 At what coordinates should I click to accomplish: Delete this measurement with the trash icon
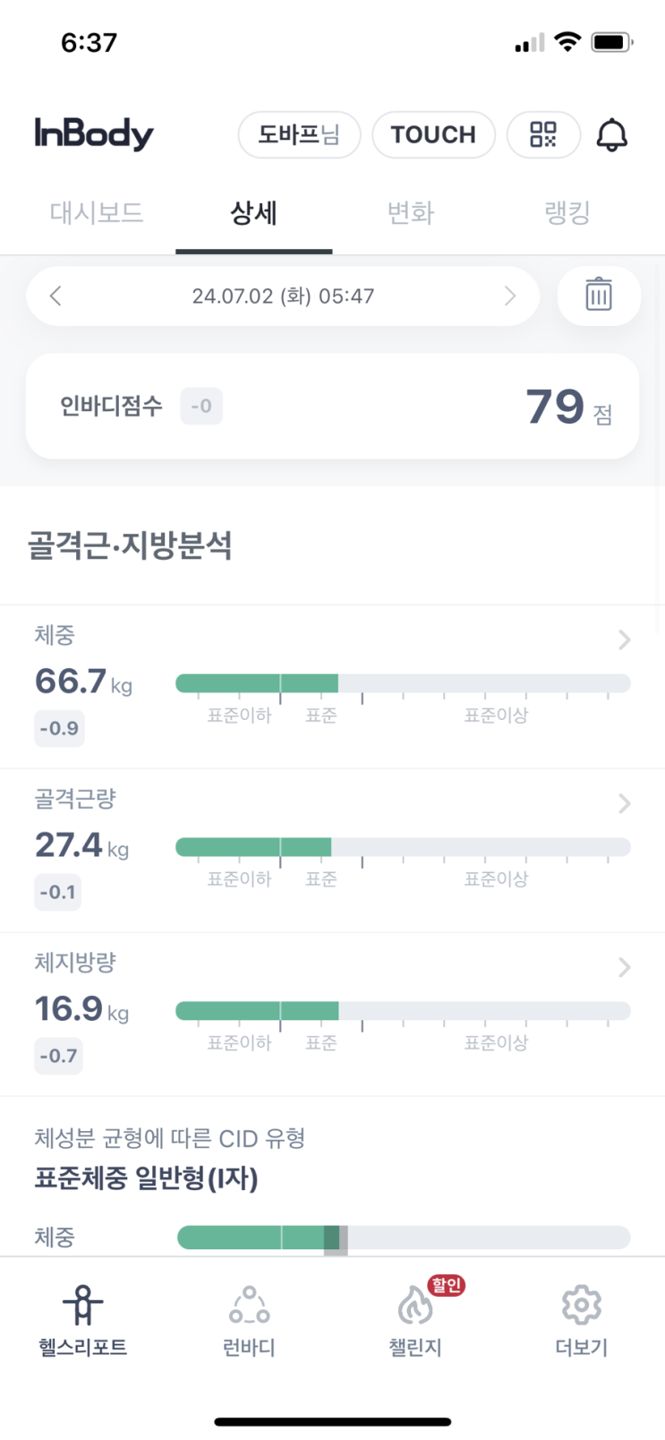coord(599,295)
